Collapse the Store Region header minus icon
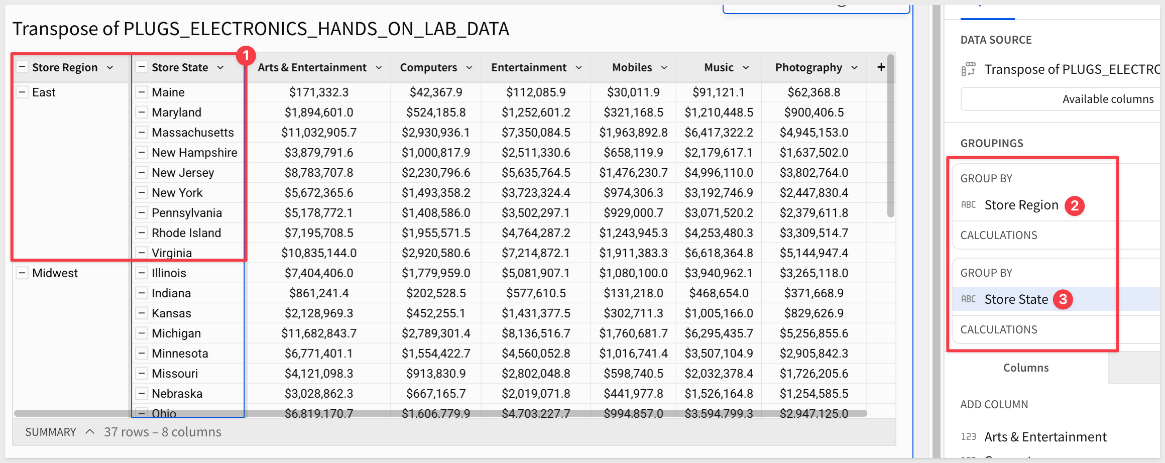The height and width of the screenshot is (463, 1165). tap(22, 67)
